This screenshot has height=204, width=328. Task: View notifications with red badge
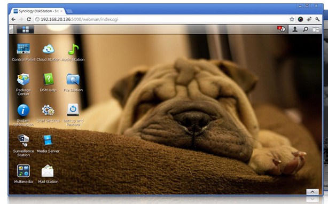(282, 29)
